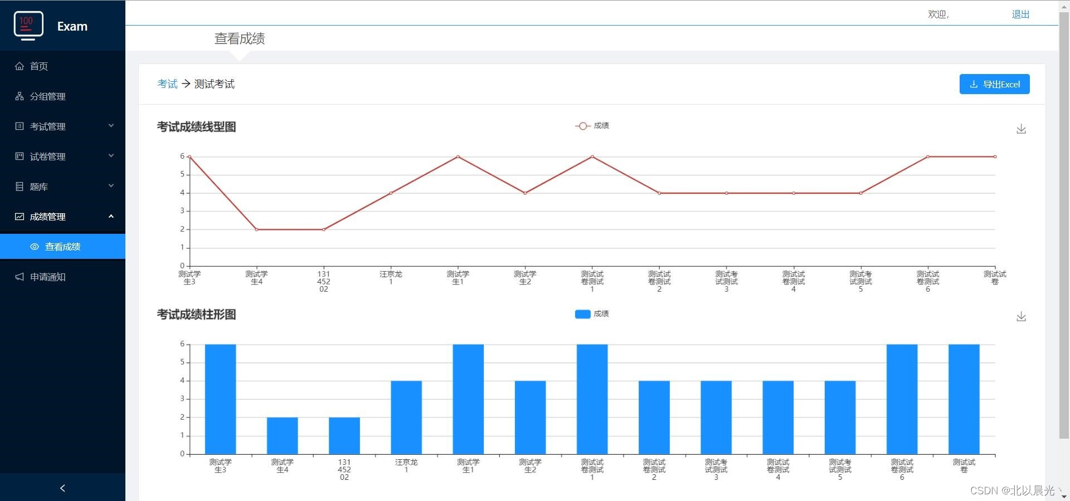Click the 测试考试 breadcrumb text
This screenshot has height=501, width=1070.
click(x=215, y=84)
